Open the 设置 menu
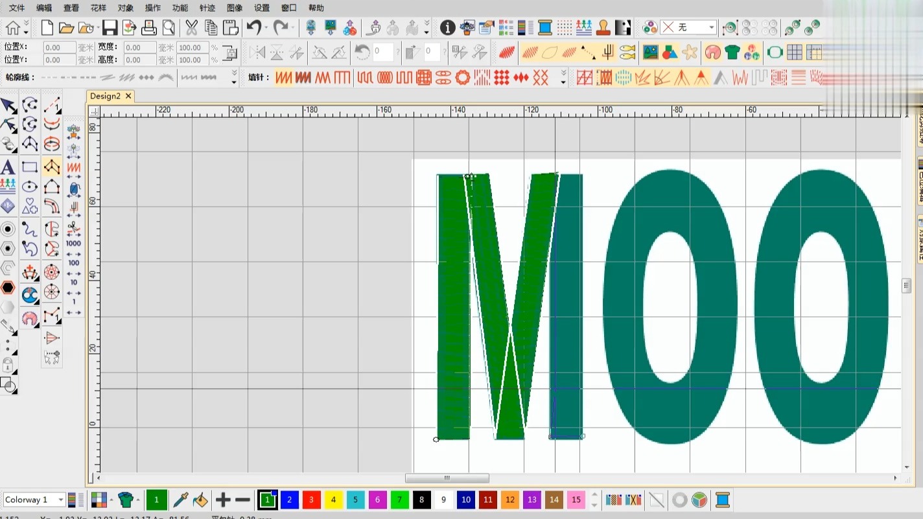923x519 pixels. click(x=262, y=8)
